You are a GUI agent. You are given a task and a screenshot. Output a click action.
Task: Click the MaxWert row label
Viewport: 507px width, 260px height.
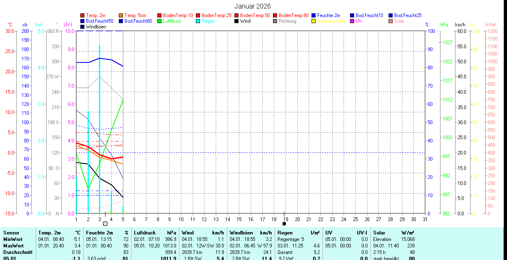(x=13, y=246)
